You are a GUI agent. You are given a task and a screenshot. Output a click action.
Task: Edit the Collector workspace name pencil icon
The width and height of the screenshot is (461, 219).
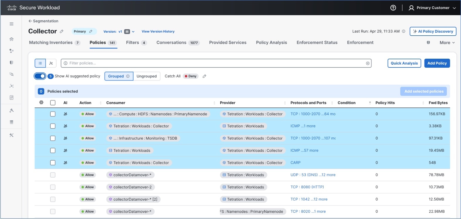coord(62,32)
